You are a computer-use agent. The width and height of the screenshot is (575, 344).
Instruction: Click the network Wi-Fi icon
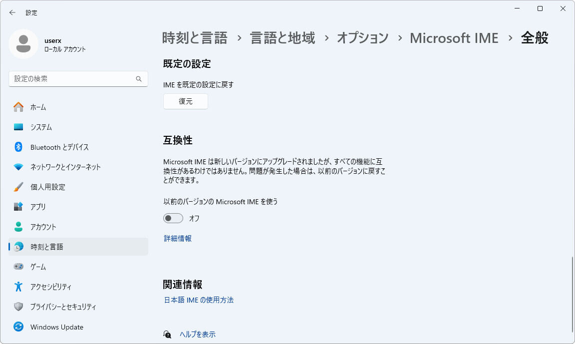(18, 167)
